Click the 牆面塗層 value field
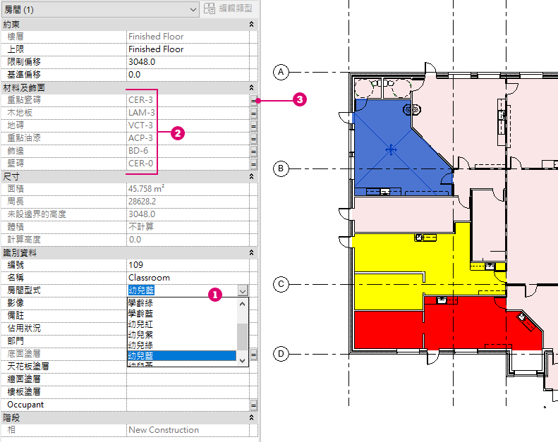Screen dimensions: 558x442 click(188, 379)
